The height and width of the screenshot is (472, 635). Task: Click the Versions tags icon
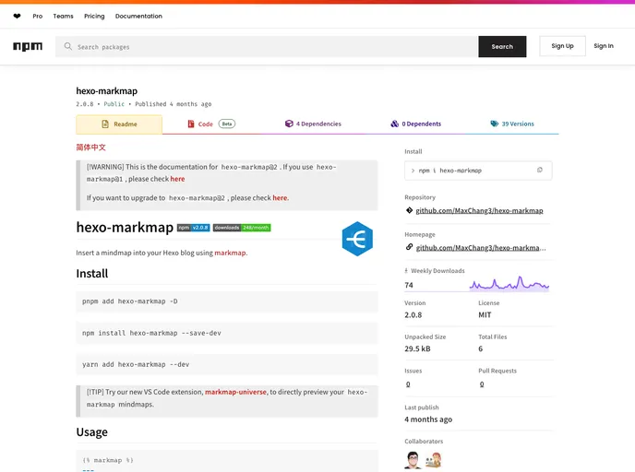coord(494,124)
